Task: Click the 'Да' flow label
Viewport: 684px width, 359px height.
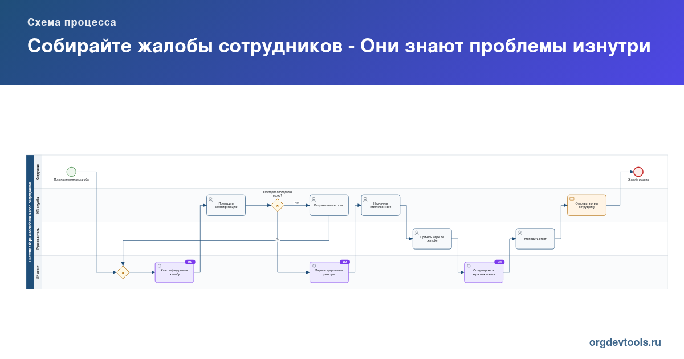Action: 278,239
